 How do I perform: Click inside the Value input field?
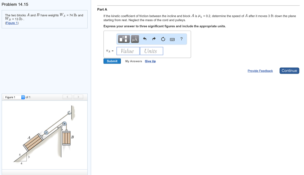(128, 51)
